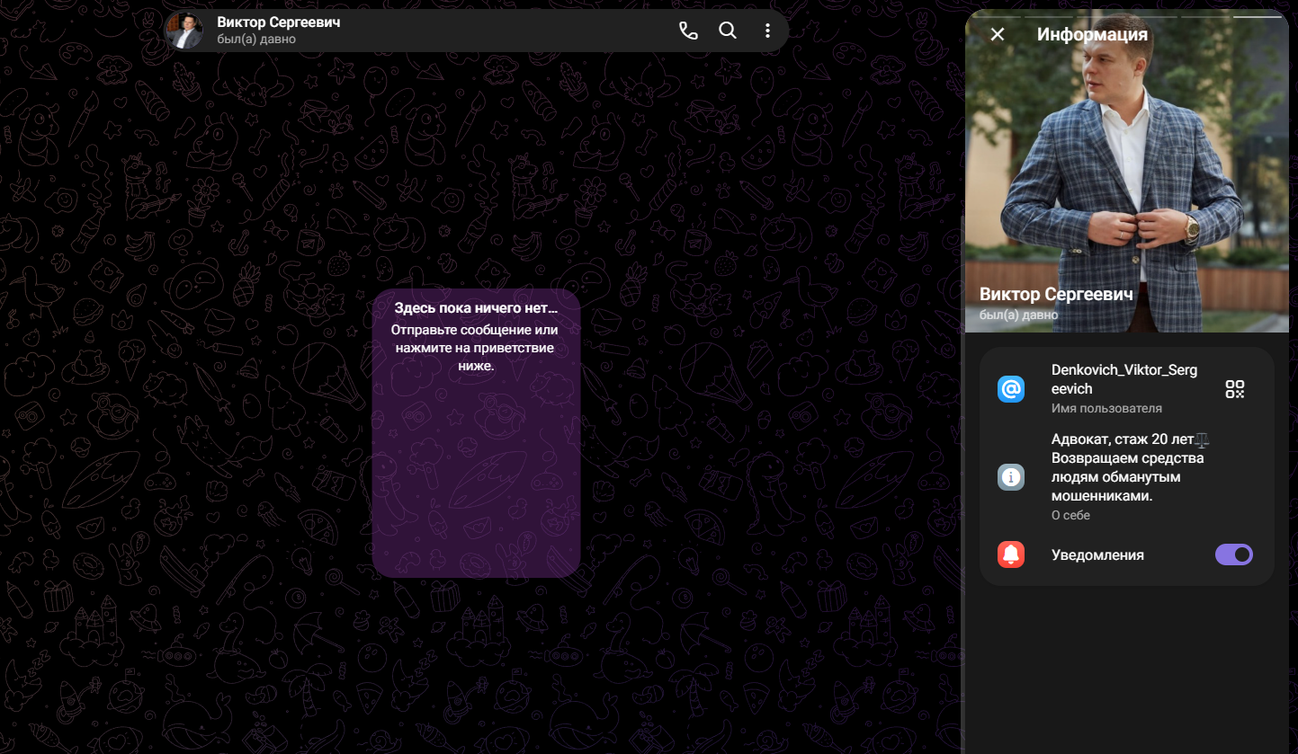
Task: Copy username Denkovich_Viktor_Sergeevich
Action: [1124, 379]
